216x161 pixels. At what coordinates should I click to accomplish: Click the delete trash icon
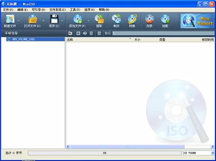click(91, 33)
